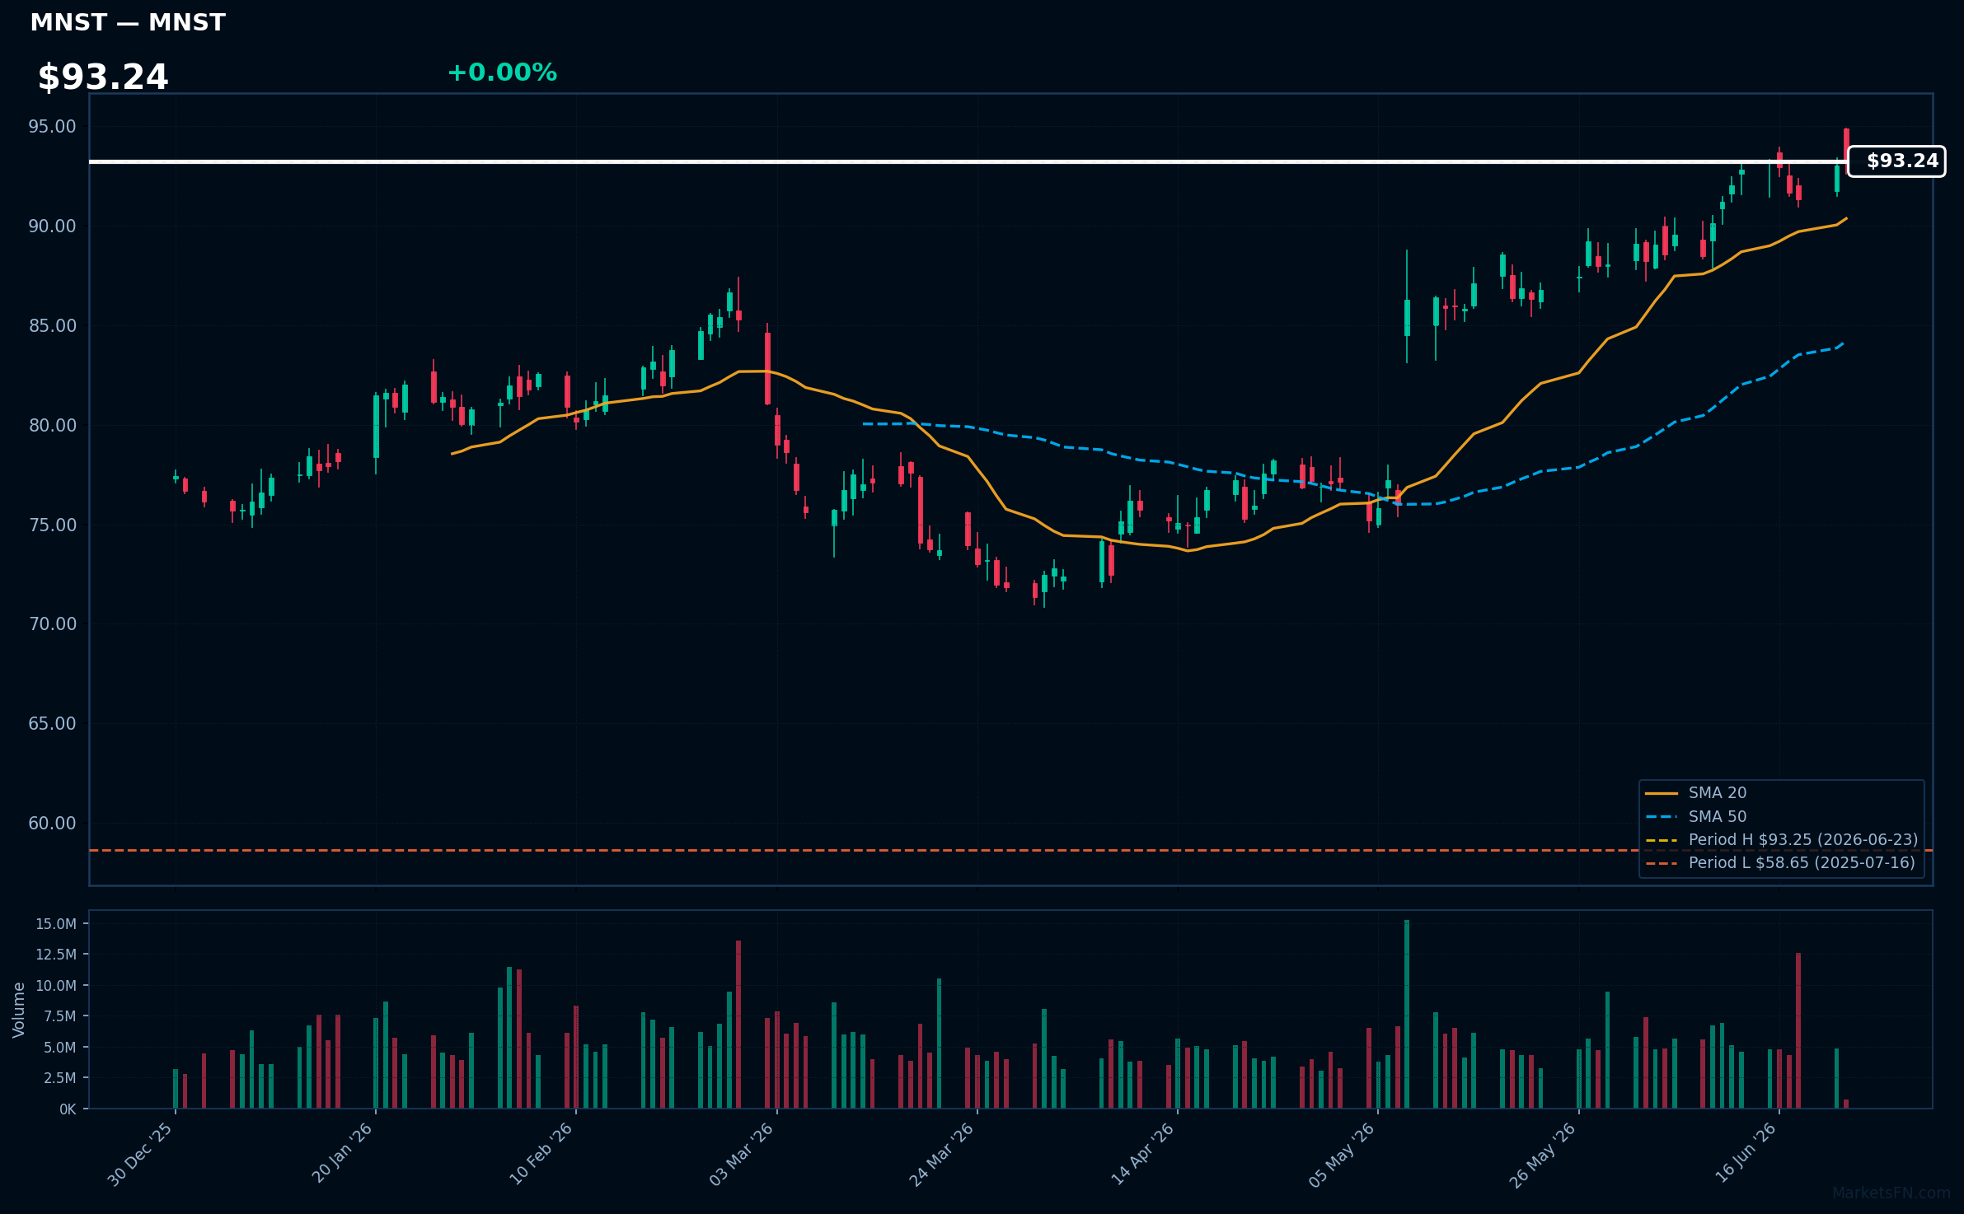Click the large $93.24 price heading

tap(103, 77)
